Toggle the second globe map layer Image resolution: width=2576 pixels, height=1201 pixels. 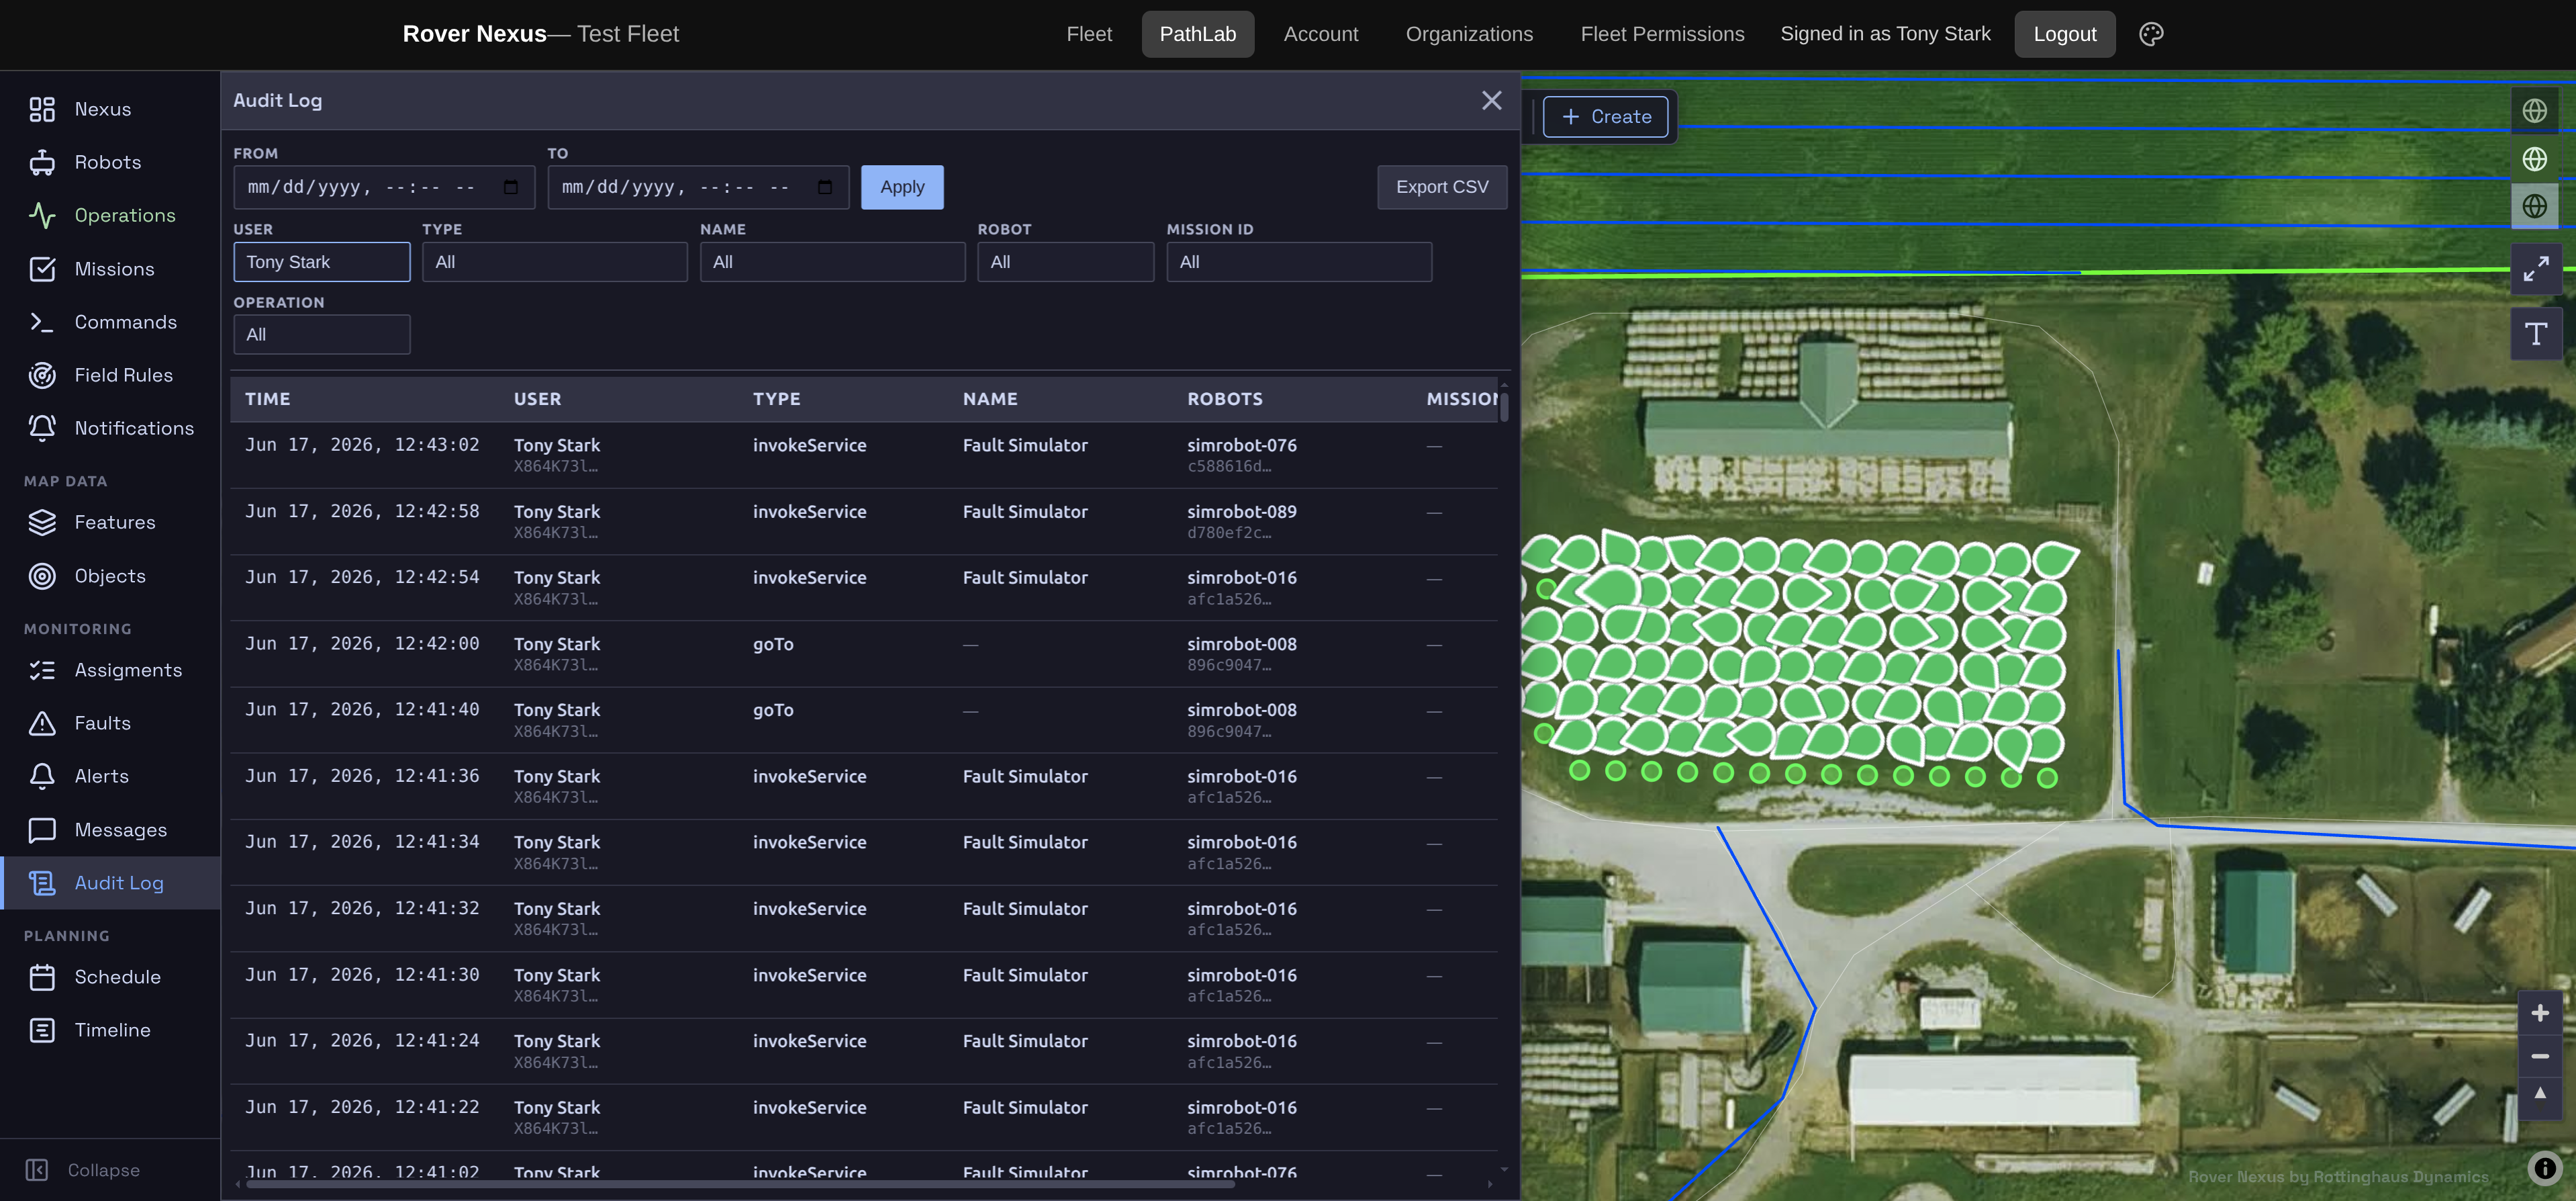(2534, 158)
